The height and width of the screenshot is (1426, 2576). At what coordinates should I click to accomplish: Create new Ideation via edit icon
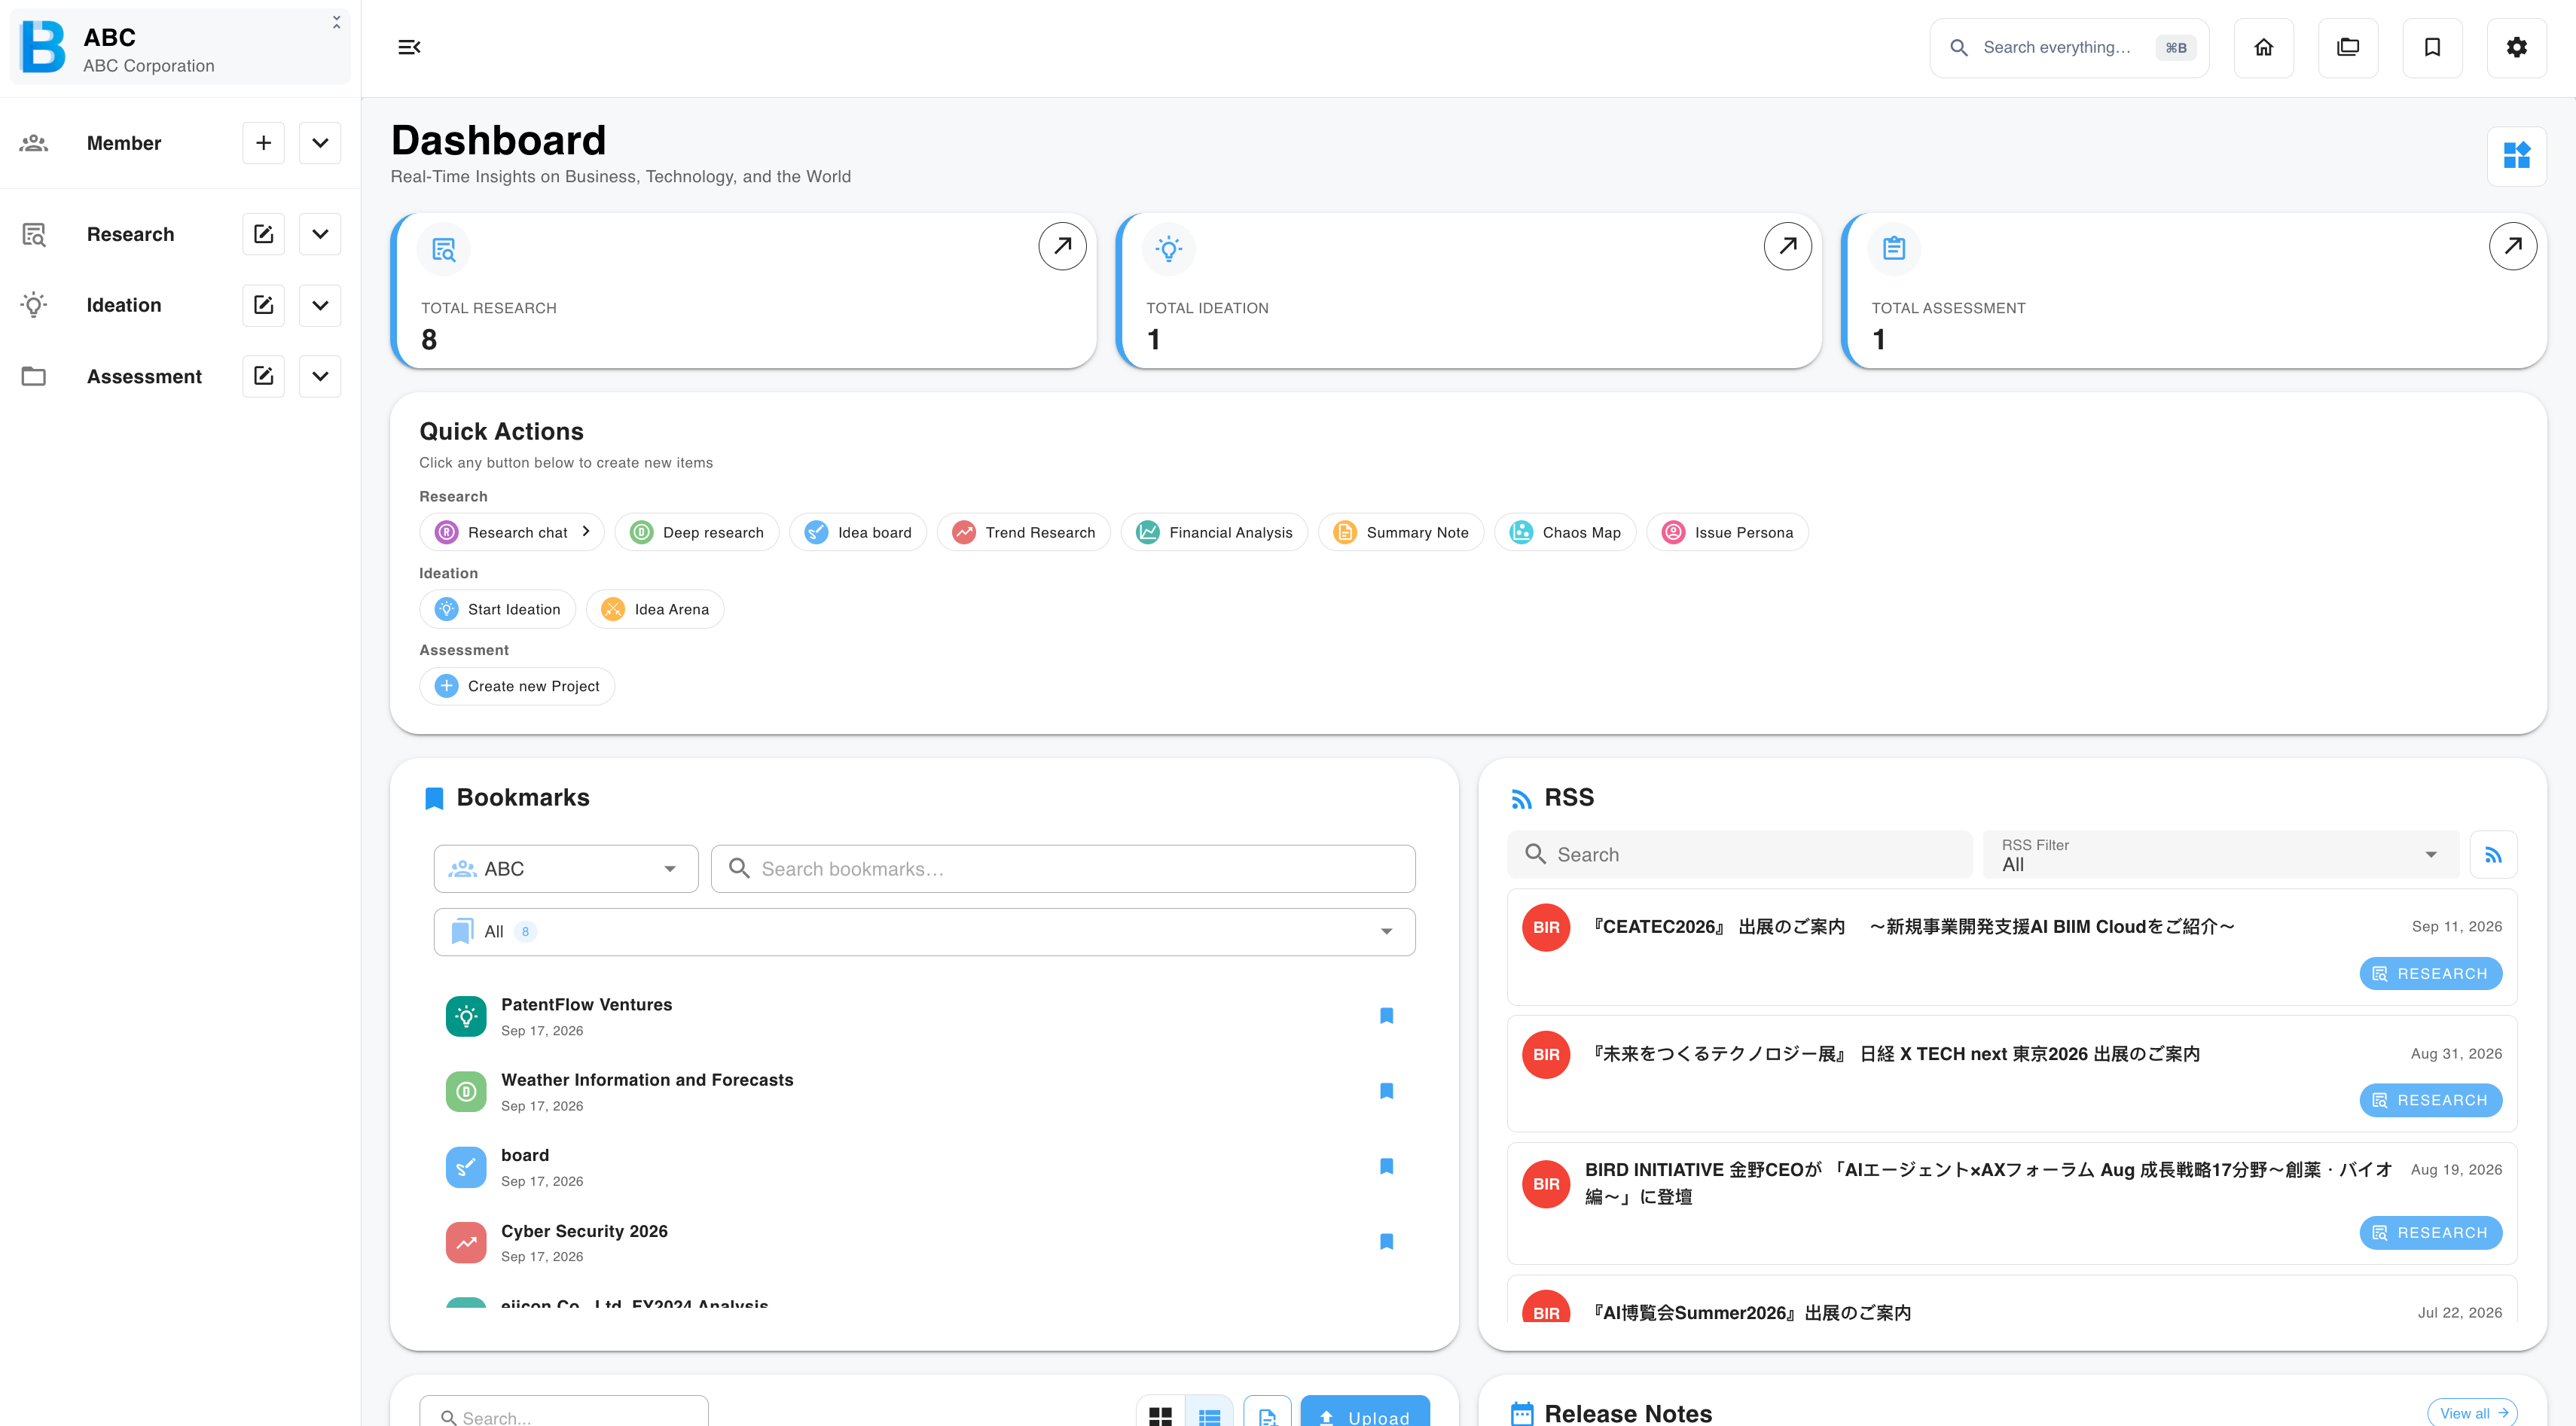(264, 305)
